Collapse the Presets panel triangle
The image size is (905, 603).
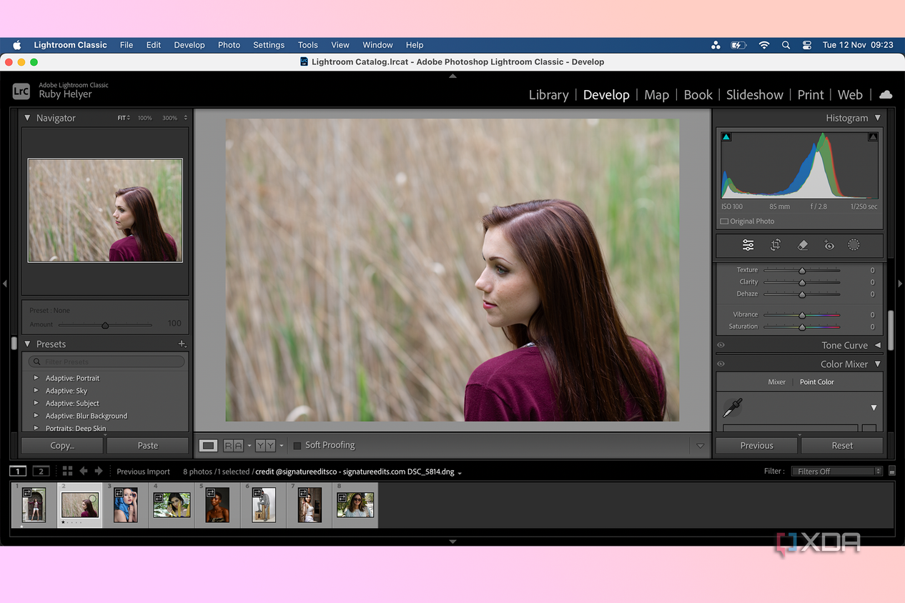point(27,344)
